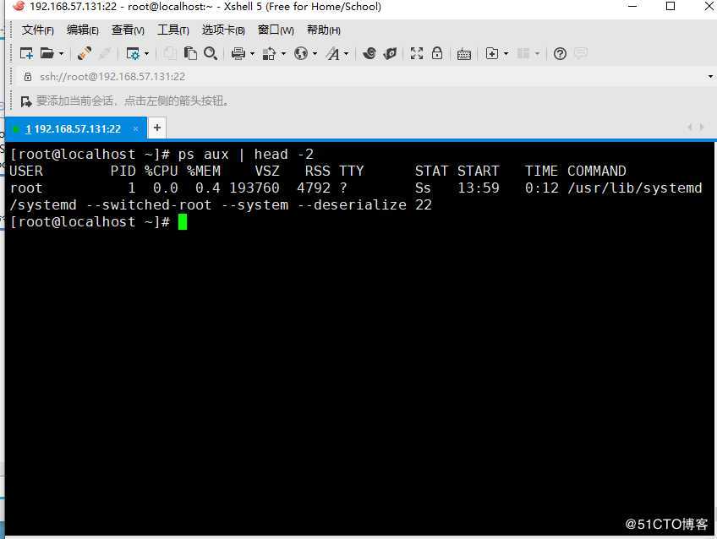This screenshot has height=539, width=717.
Task: Click the file transfer icon
Action: (x=269, y=54)
